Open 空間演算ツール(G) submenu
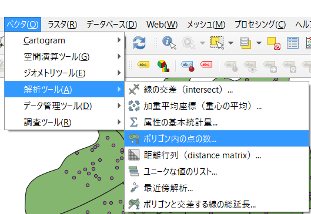 point(64,56)
